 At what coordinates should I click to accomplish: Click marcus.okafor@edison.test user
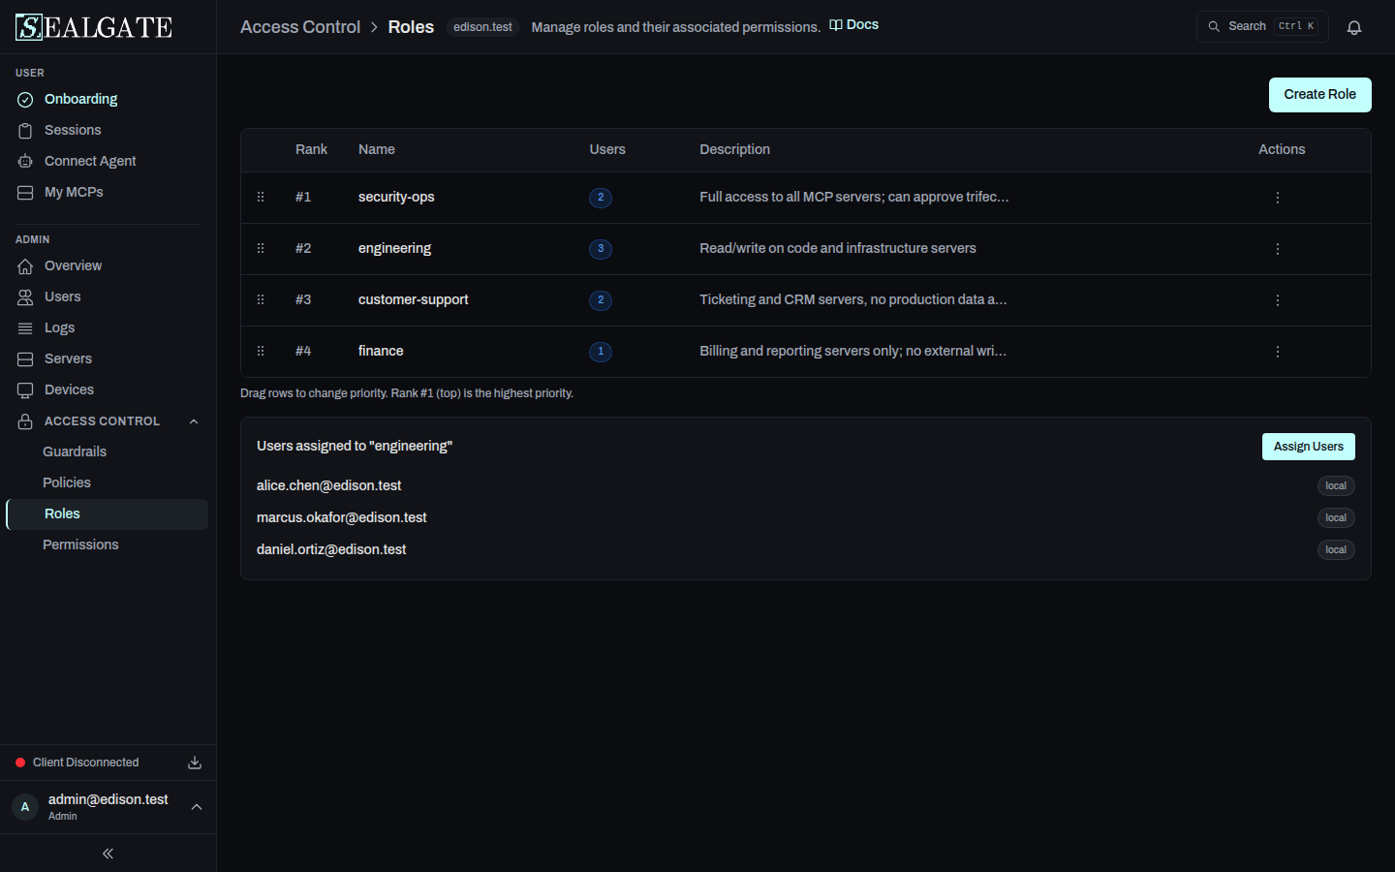pos(341,517)
